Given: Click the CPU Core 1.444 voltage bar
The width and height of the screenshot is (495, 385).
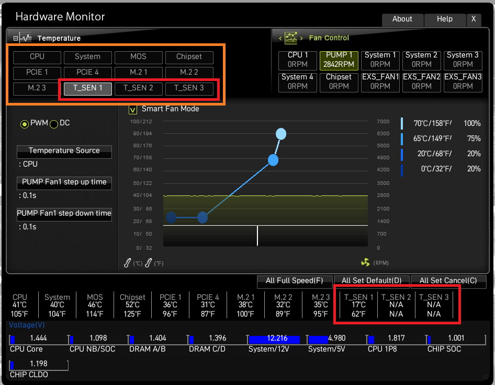Looking at the screenshot, I should (x=39, y=340).
